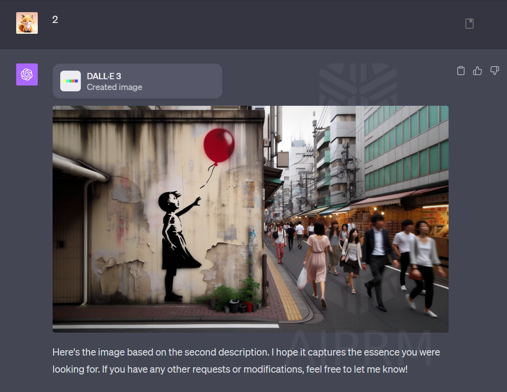Give the response a thumbs up

[478, 71]
